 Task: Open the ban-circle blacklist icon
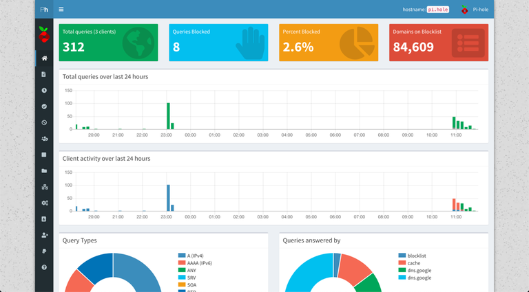click(44, 122)
